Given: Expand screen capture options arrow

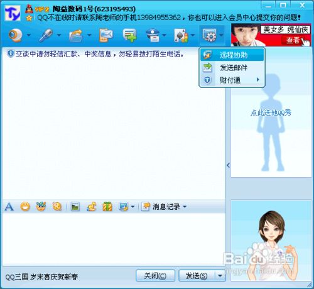Looking at the screenshot, I should pos(133,207).
